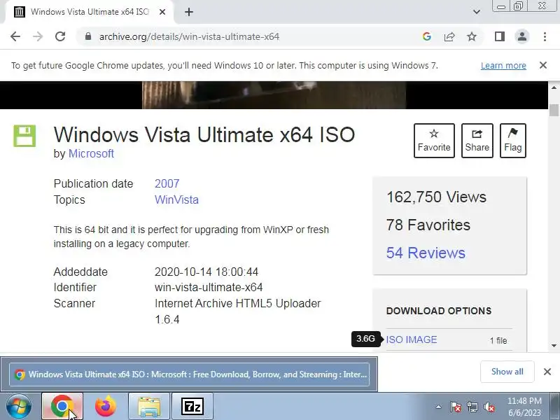Click the share page icon in address bar
The width and height of the screenshot is (560, 420).
(449, 36)
